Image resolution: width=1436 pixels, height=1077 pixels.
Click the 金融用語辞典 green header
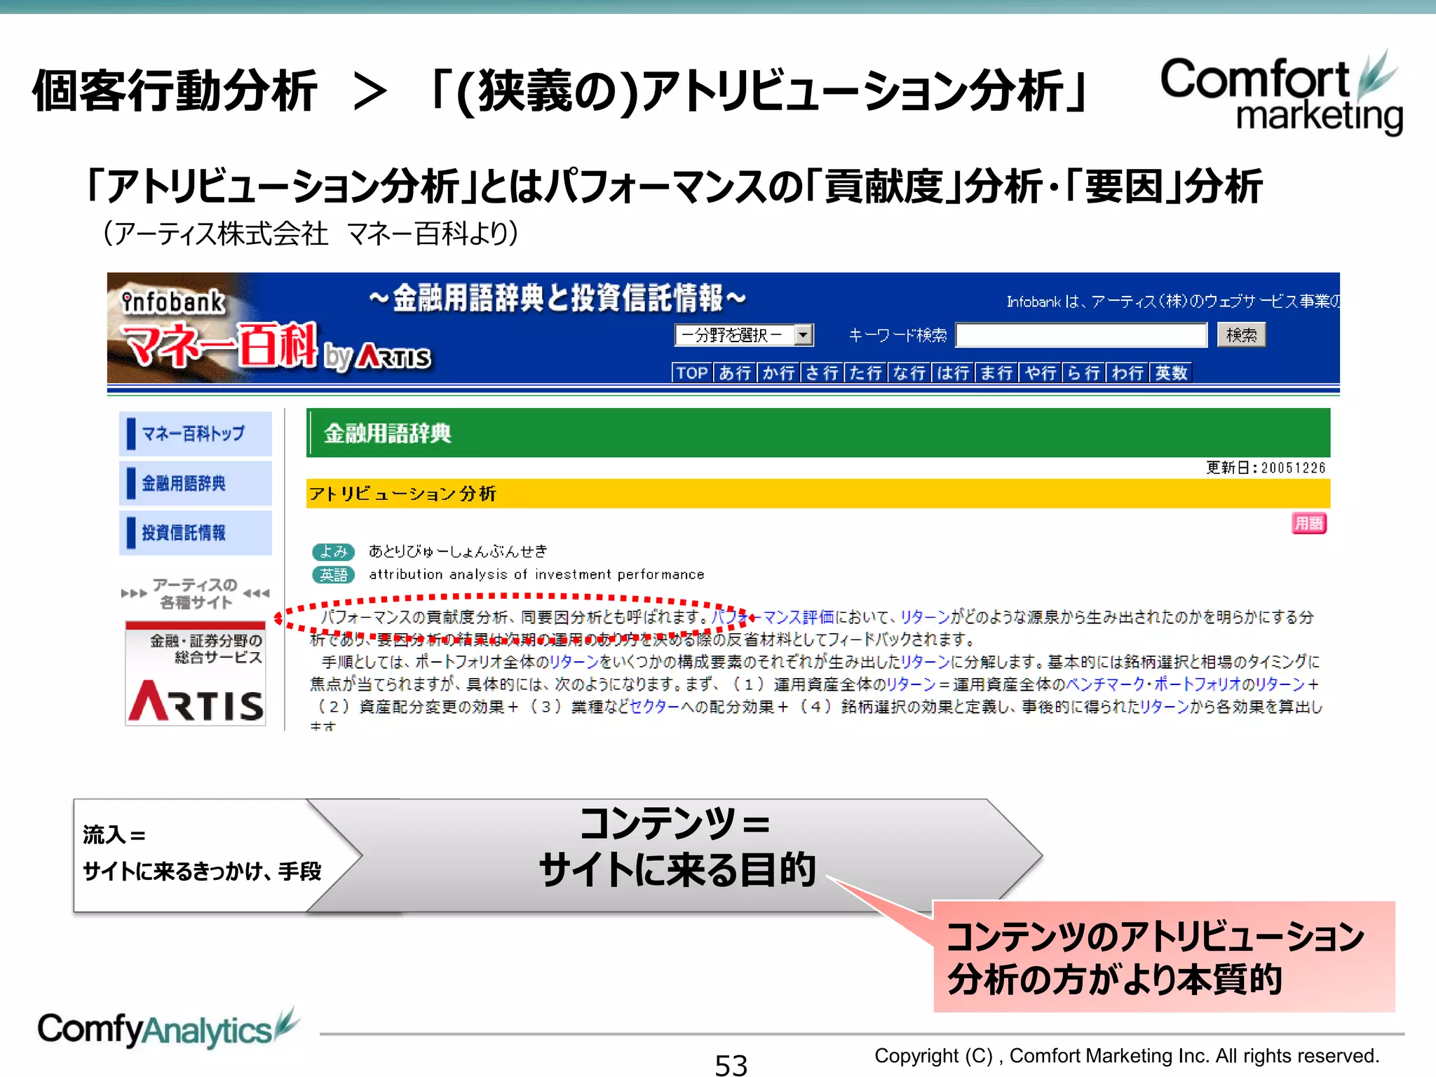818,433
